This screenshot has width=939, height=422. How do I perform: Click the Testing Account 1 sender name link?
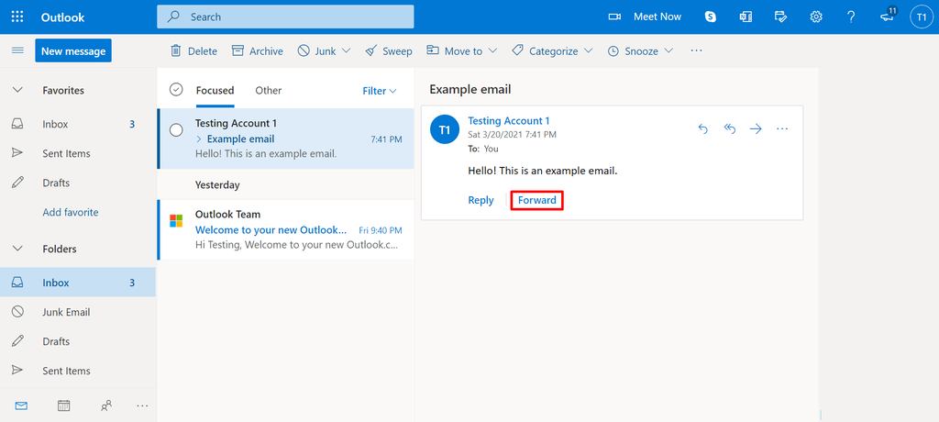tap(508, 121)
